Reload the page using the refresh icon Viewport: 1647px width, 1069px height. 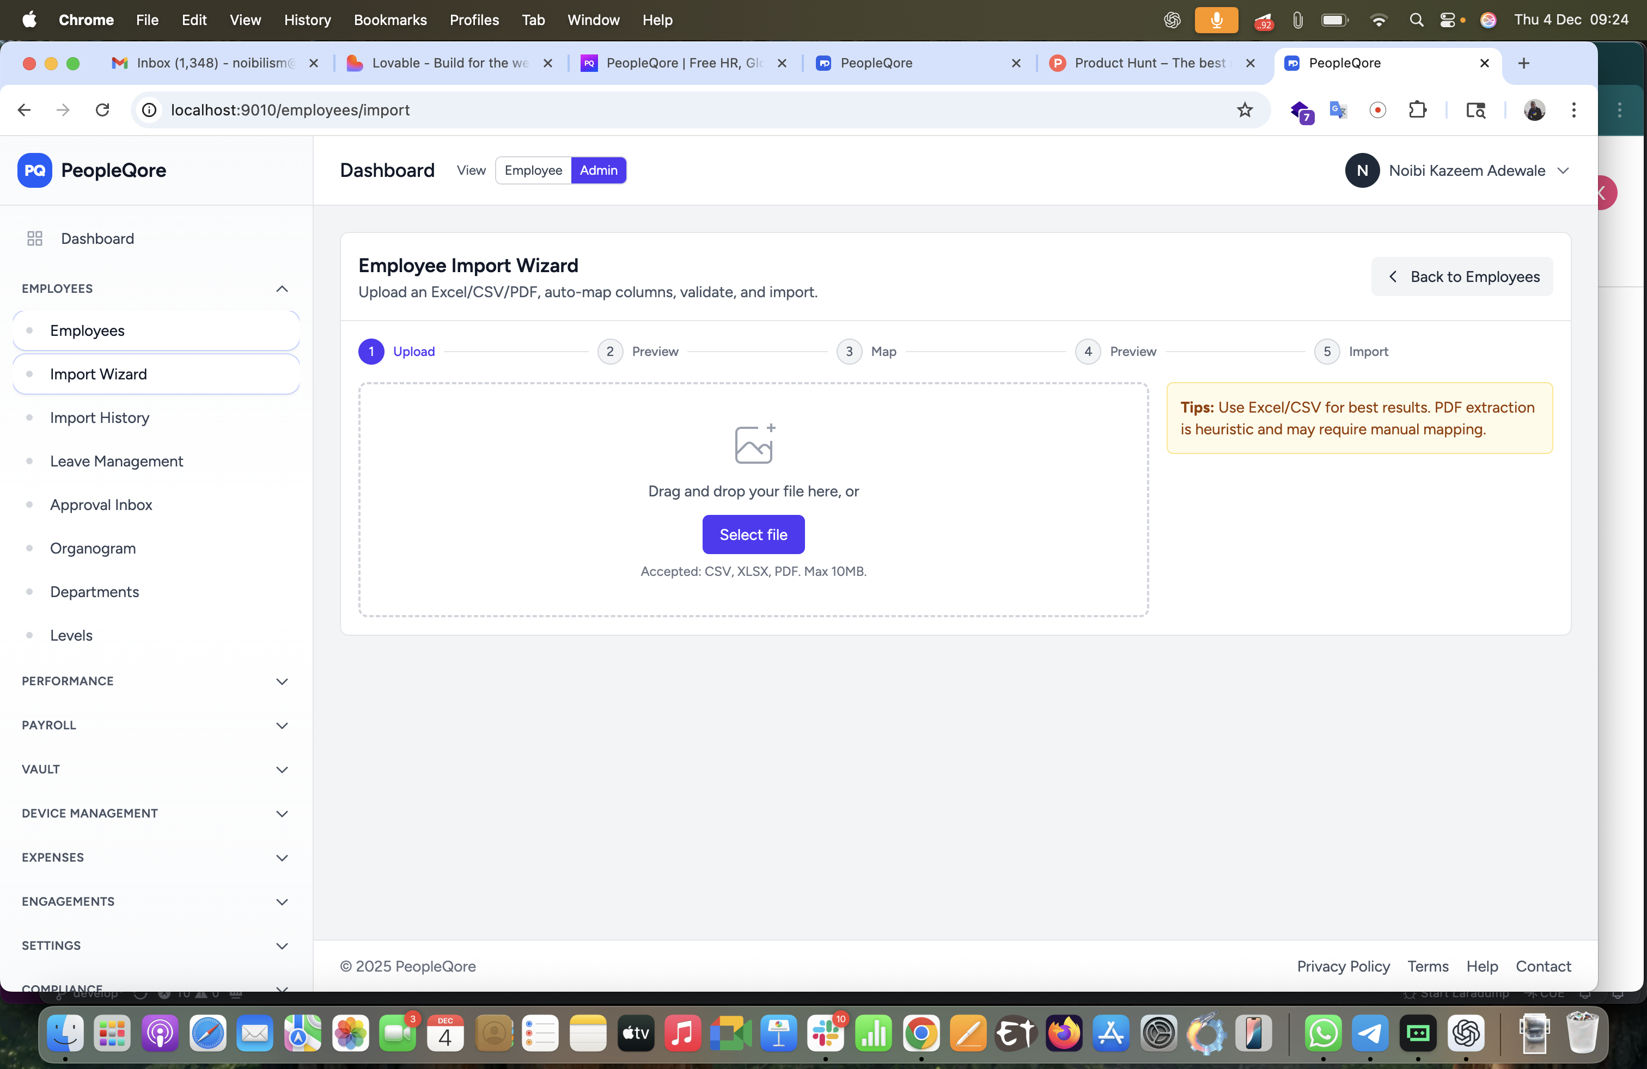point(102,110)
